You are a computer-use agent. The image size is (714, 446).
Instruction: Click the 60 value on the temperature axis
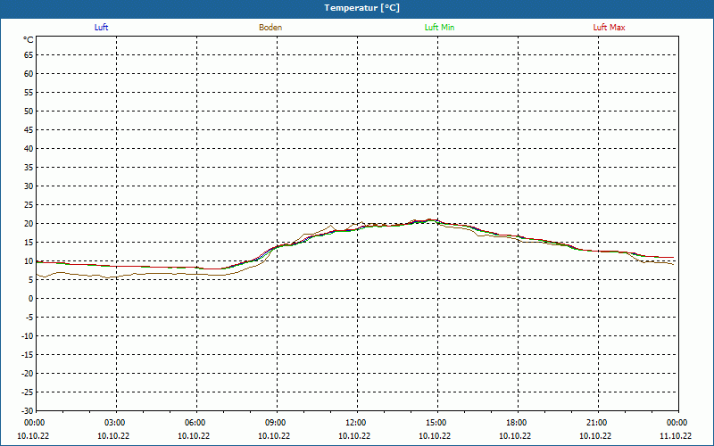(29, 74)
